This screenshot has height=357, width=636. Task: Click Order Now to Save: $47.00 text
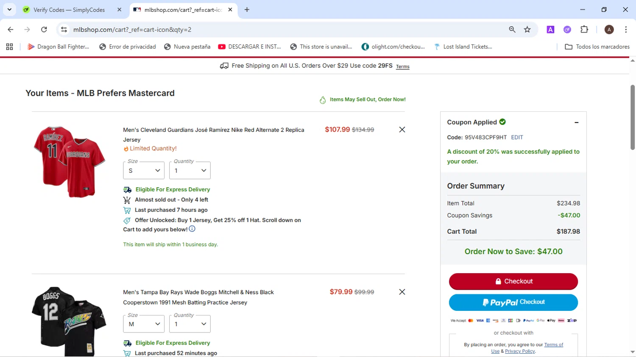pyautogui.click(x=513, y=252)
